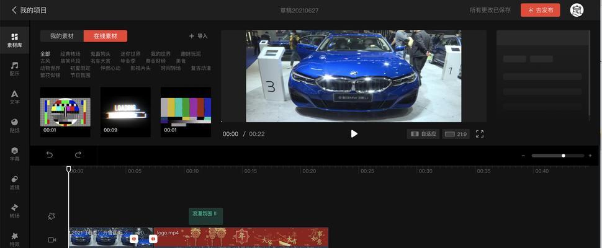Click the timeline zoom out minus icon

click(x=523, y=156)
